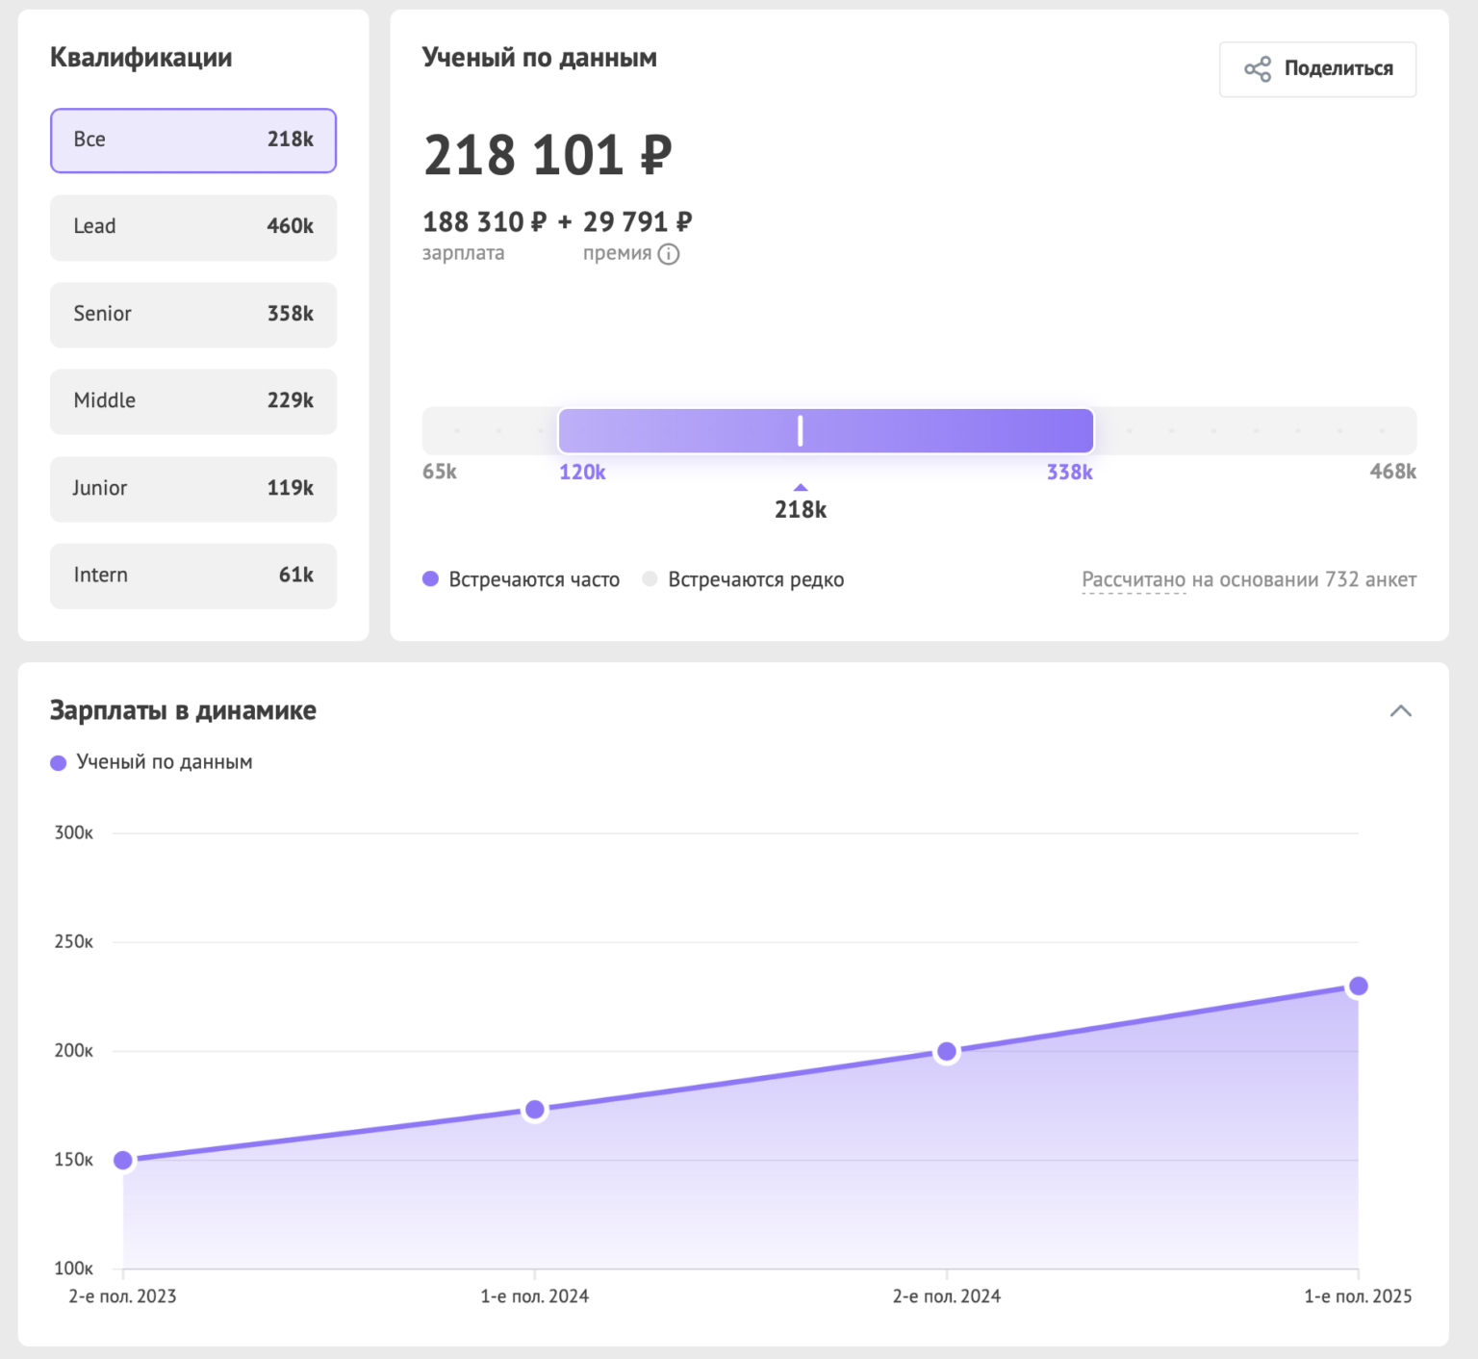Toggle the Ученый по данным chart legend

(x=152, y=762)
